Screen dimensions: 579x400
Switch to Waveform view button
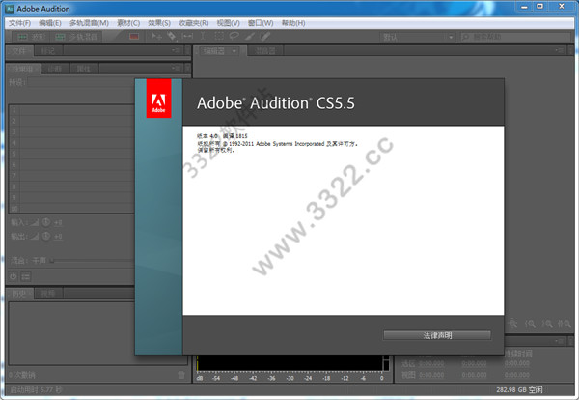(x=31, y=37)
